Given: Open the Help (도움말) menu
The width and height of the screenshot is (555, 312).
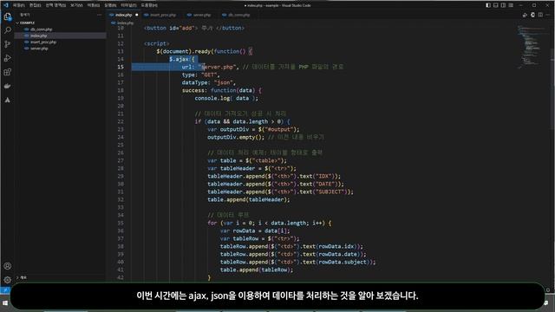Looking at the screenshot, I should point(149,5).
